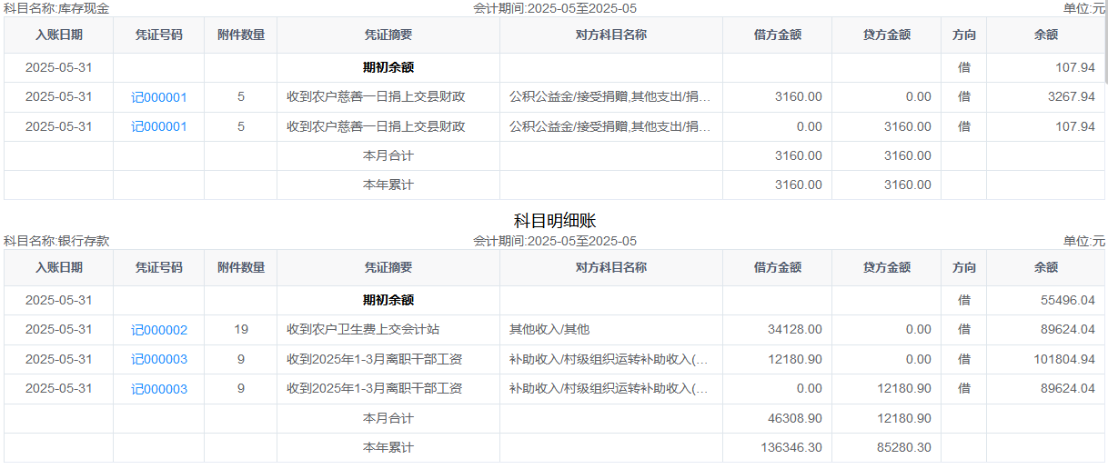Open voucher 记000001 in the 3267.94 balance row
This screenshot has width=1108, height=469.
coord(158,97)
